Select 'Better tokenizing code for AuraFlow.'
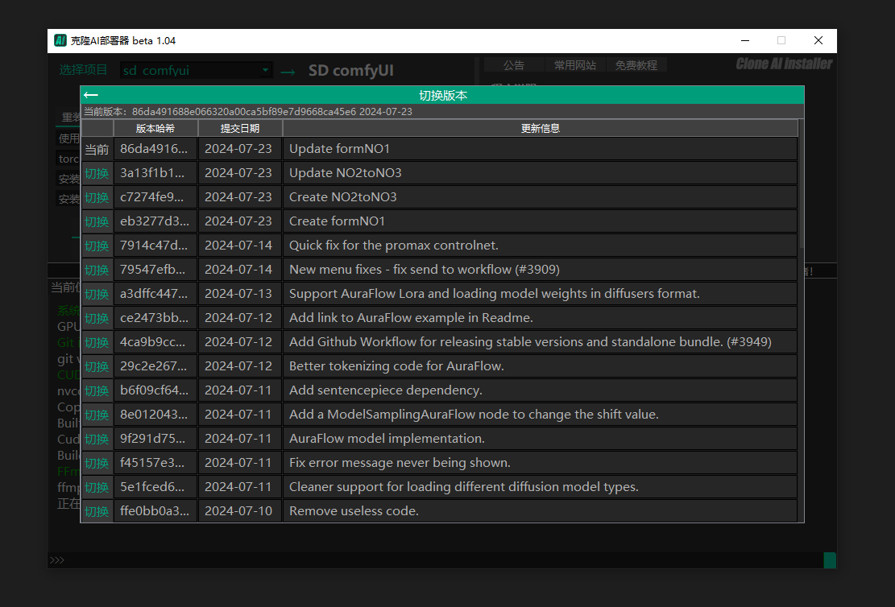The image size is (895, 607). [396, 366]
